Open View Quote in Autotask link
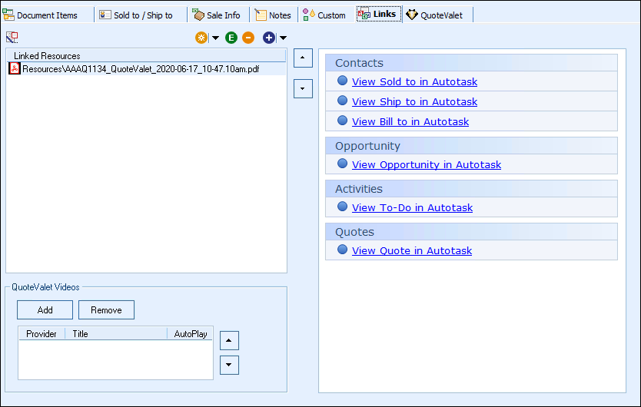Screen dimensions: 641x407 (411, 250)
